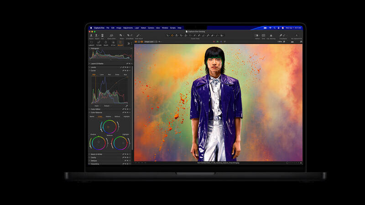Image resolution: width=365 pixels, height=205 pixels.
Task: Click the Auto Adjust magic wand icon
Action: [138, 35]
